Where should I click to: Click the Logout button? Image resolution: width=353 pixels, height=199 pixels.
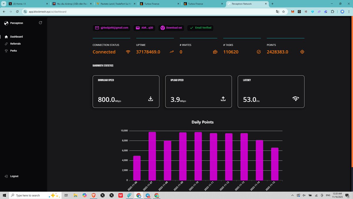click(x=12, y=176)
